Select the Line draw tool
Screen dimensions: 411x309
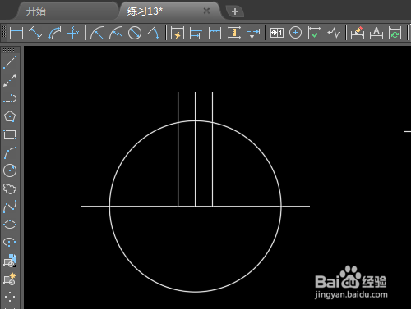point(10,62)
